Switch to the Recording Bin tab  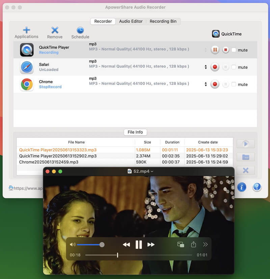click(x=163, y=21)
